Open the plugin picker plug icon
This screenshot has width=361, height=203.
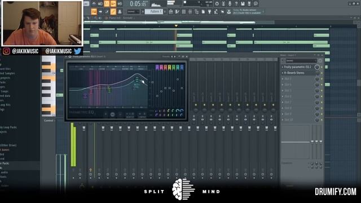(209, 11)
